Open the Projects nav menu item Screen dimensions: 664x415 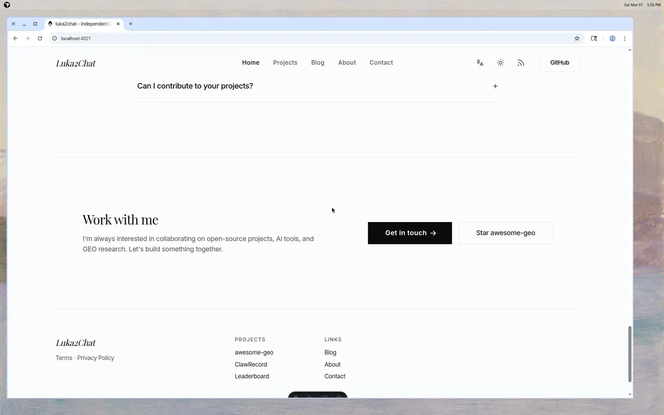click(285, 63)
